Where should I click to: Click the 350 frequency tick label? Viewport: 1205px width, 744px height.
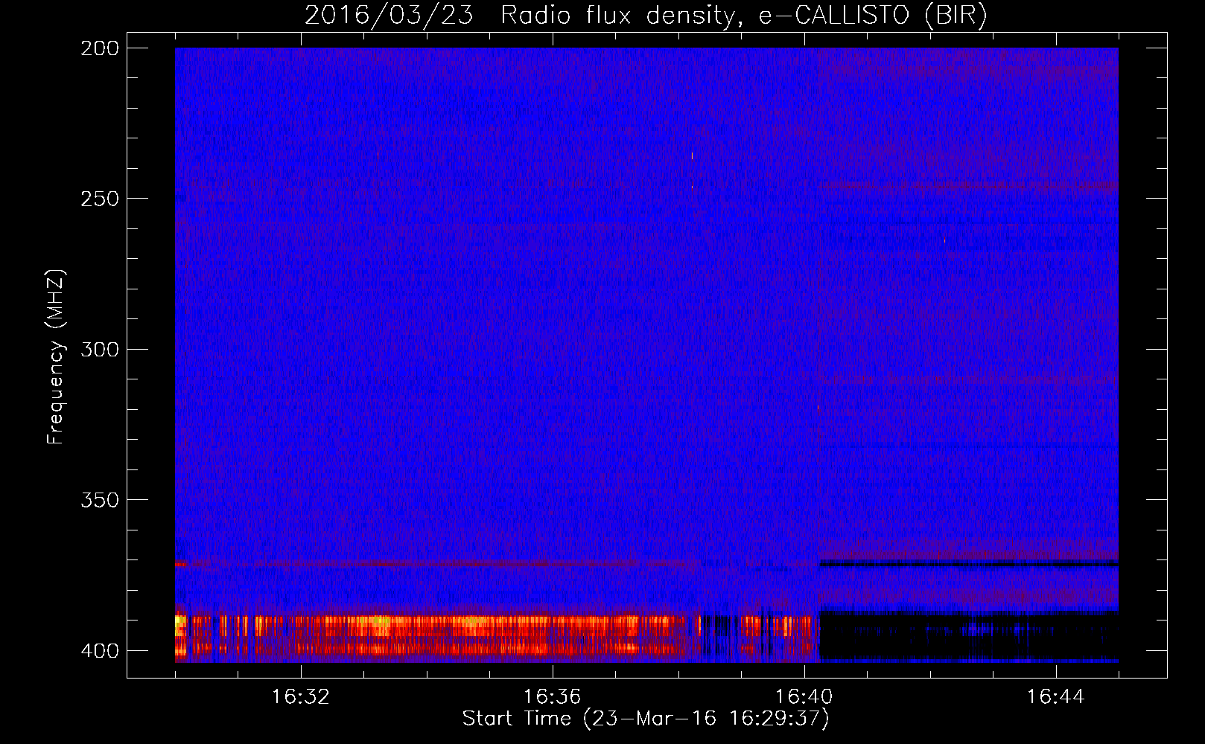tap(100, 500)
